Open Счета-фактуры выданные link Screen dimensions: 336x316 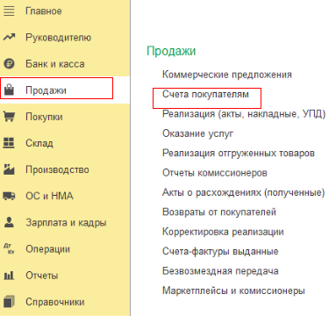click(x=220, y=252)
